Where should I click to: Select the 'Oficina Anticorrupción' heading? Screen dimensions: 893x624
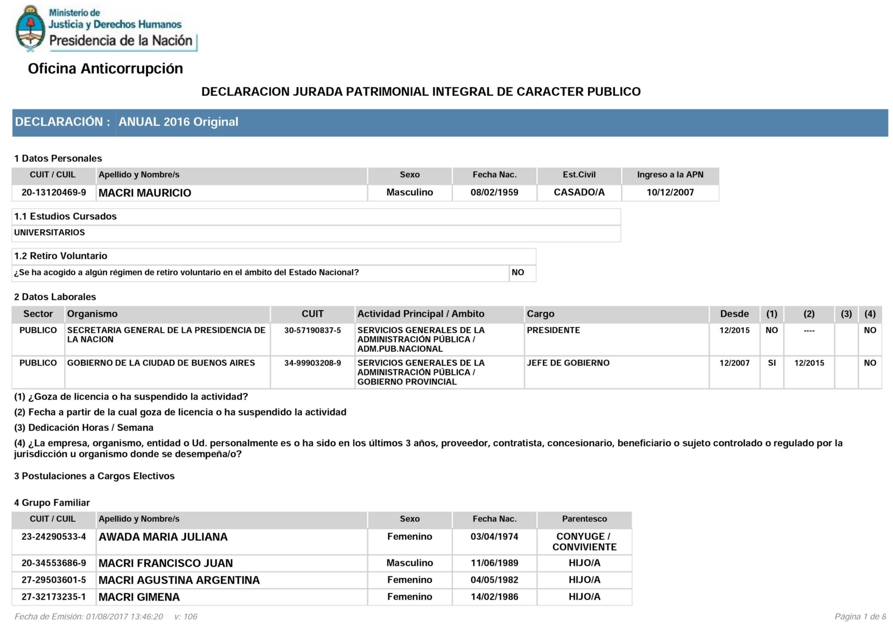pyautogui.click(x=105, y=69)
